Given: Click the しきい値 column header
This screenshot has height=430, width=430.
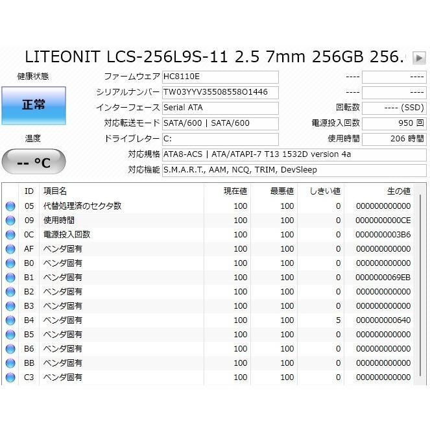Looking at the screenshot, I should (320, 191).
